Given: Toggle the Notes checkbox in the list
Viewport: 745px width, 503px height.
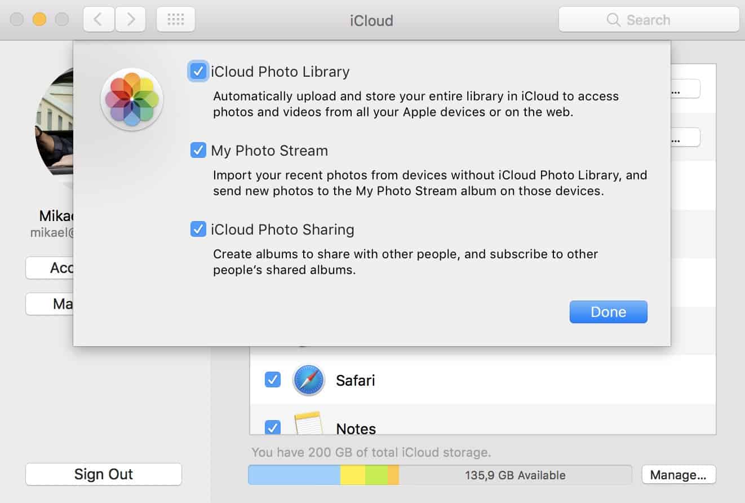Looking at the screenshot, I should pos(273,427).
